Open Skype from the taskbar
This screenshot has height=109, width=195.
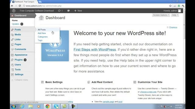tap(56, 106)
